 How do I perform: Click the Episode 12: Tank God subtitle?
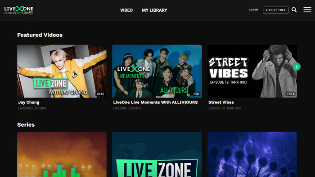225,108
